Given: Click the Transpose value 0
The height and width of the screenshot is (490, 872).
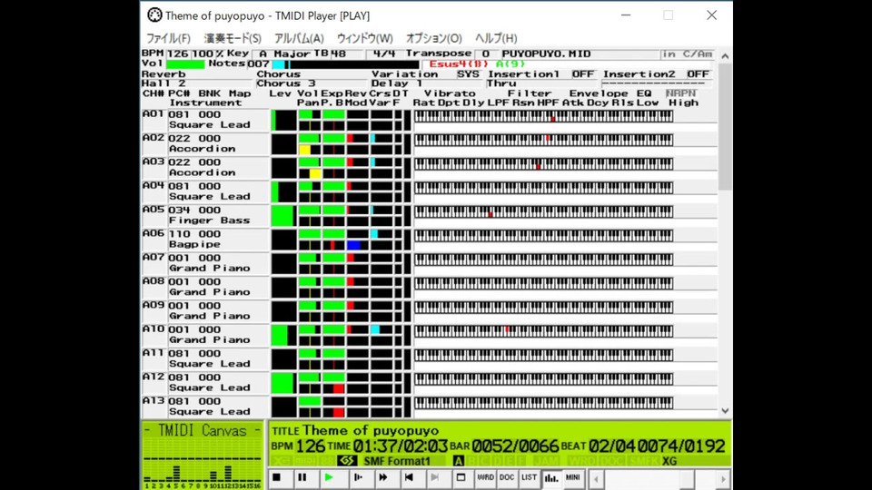Looking at the screenshot, I should [x=485, y=54].
